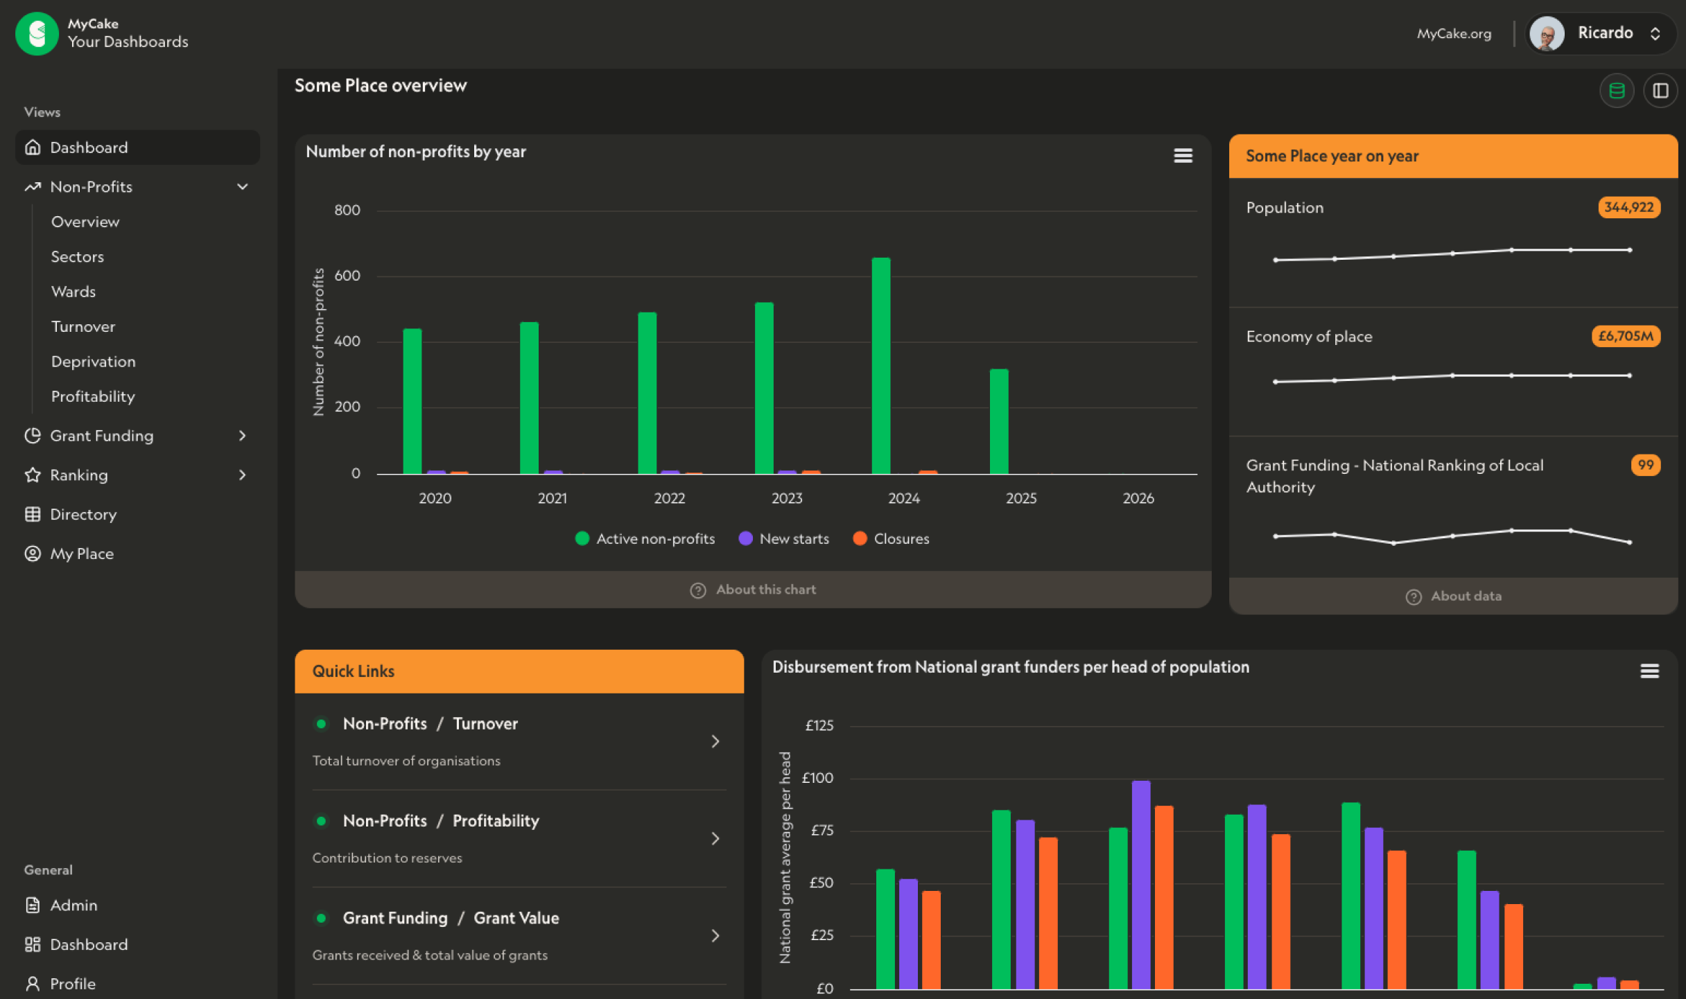Open Admin in General section
1686x999 pixels.
click(x=73, y=905)
